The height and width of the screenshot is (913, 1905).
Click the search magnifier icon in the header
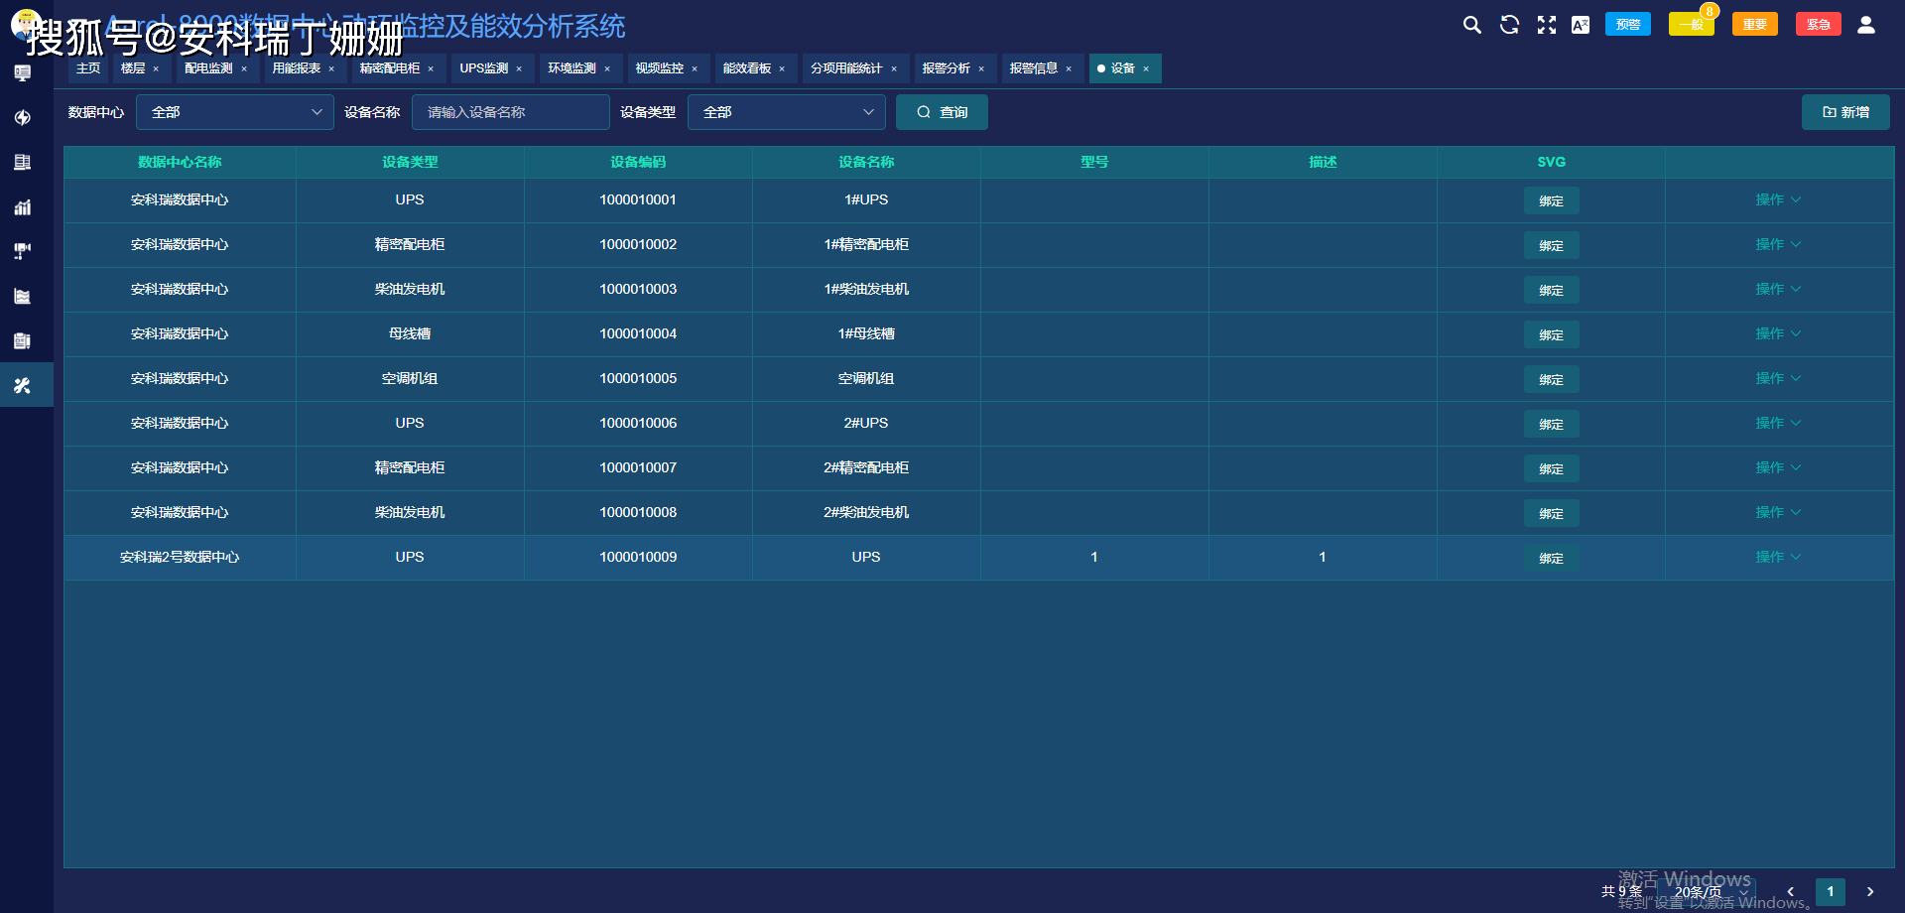(x=1471, y=25)
